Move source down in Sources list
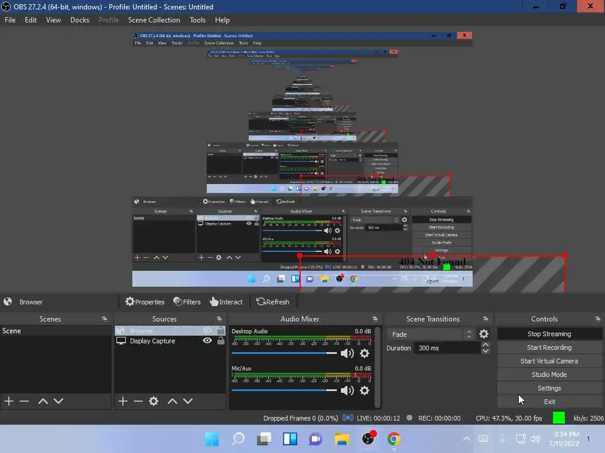Viewport: 605px width, 453px height. pyautogui.click(x=187, y=401)
